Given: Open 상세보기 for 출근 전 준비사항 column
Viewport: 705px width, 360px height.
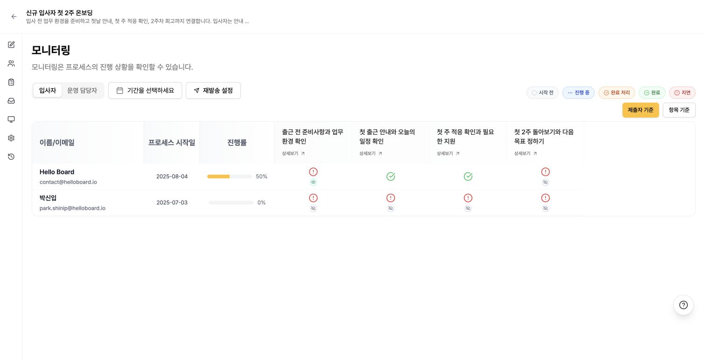Looking at the screenshot, I should [293, 153].
